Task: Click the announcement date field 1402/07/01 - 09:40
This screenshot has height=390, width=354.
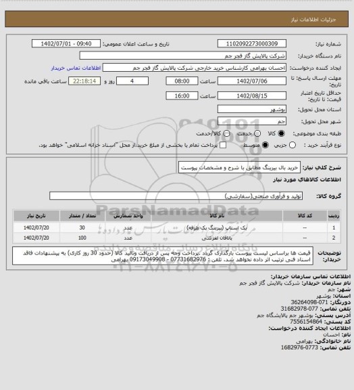Action: [66, 44]
